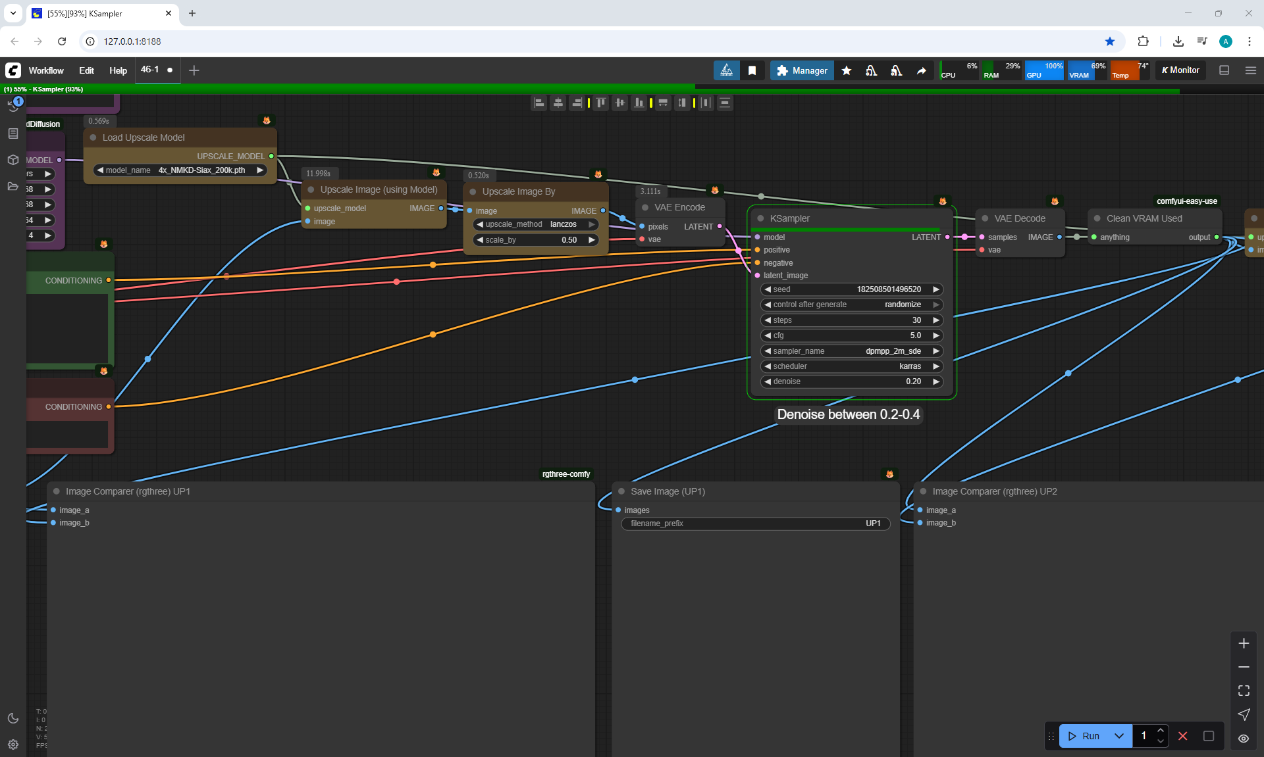1264x757 pixels.
Task: Open the Workflow menu
Action: (46, 70)
